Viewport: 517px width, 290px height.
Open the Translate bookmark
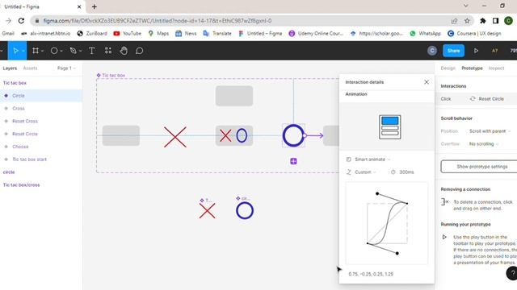(x=217, y=33)
